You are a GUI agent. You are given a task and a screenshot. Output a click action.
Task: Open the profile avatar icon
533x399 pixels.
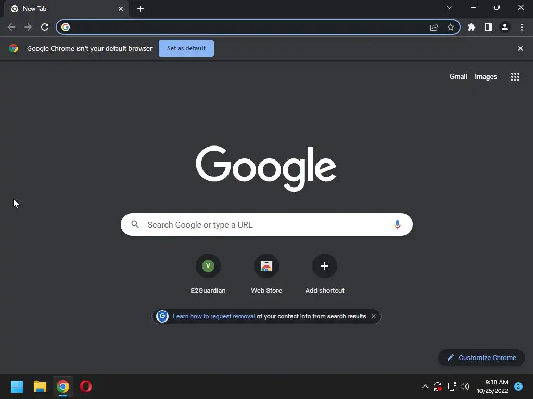click(x=505, y=27)
